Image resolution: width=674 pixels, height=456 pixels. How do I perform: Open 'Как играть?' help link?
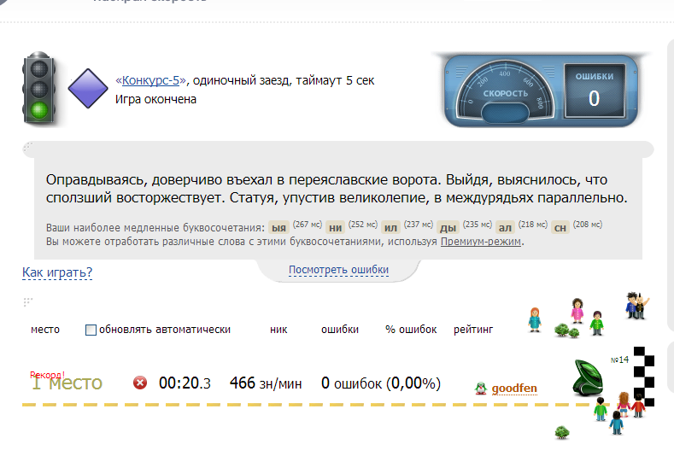[x=57, y=272]
